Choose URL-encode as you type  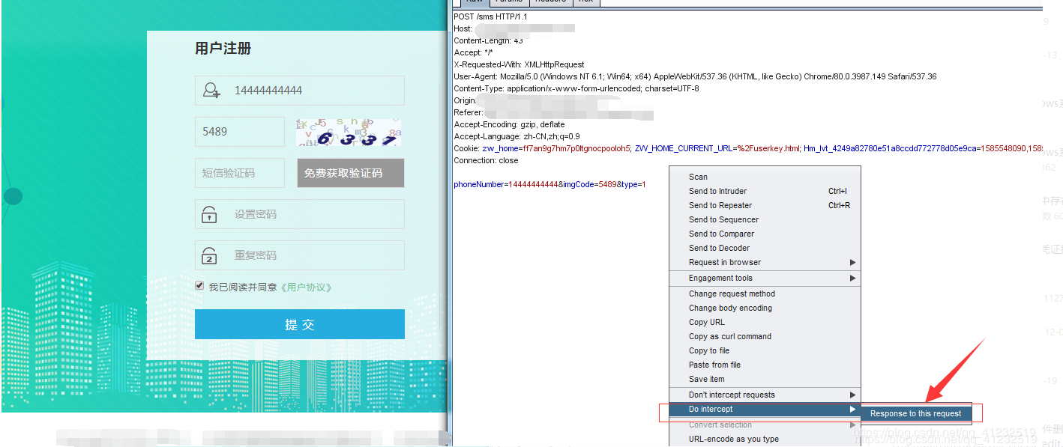[765, 439]
